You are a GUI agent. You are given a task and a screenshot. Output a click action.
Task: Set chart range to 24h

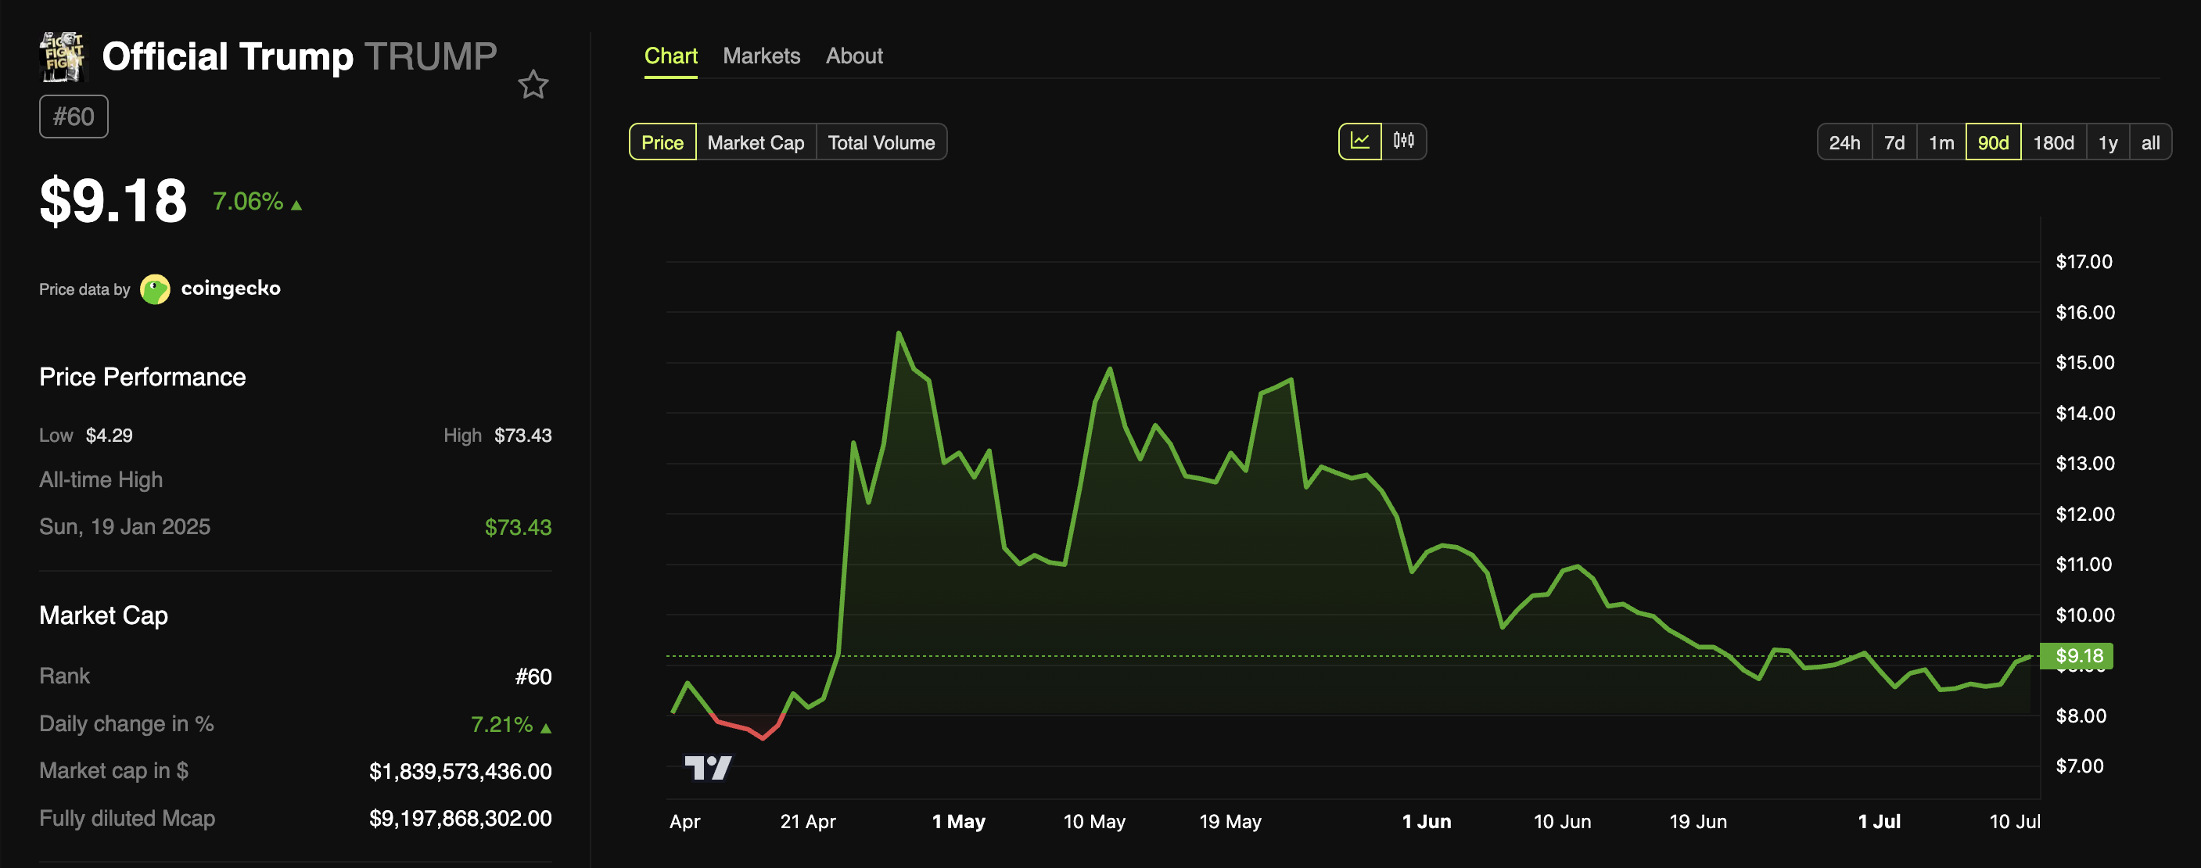pyautogui.click(x=1844, y=142)
